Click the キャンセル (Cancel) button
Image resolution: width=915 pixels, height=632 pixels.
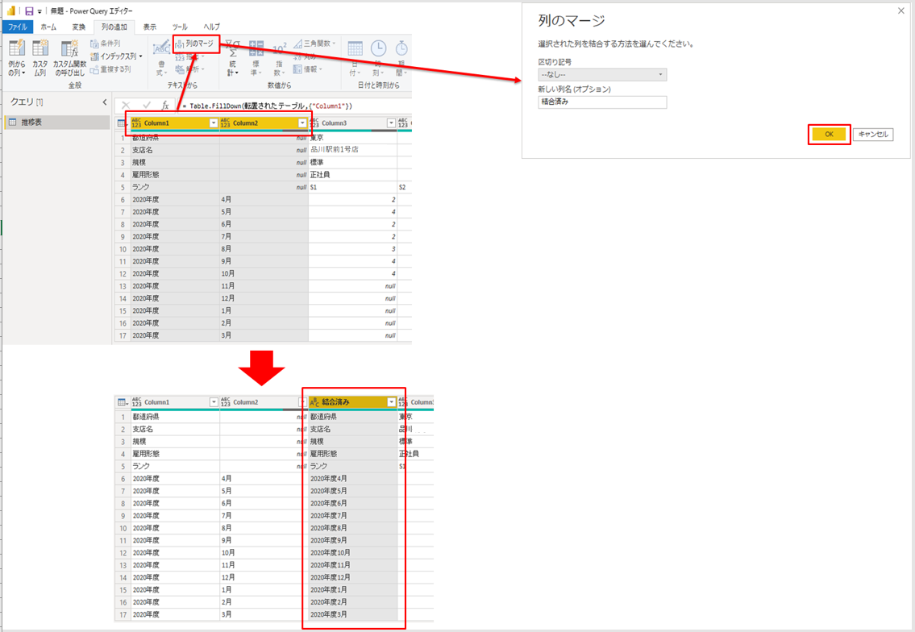point(873,135)
